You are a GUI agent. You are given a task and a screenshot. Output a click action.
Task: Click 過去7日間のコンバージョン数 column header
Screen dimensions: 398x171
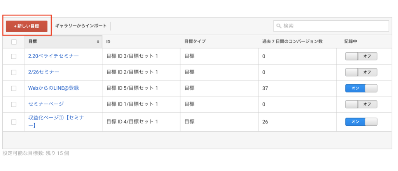292,41
